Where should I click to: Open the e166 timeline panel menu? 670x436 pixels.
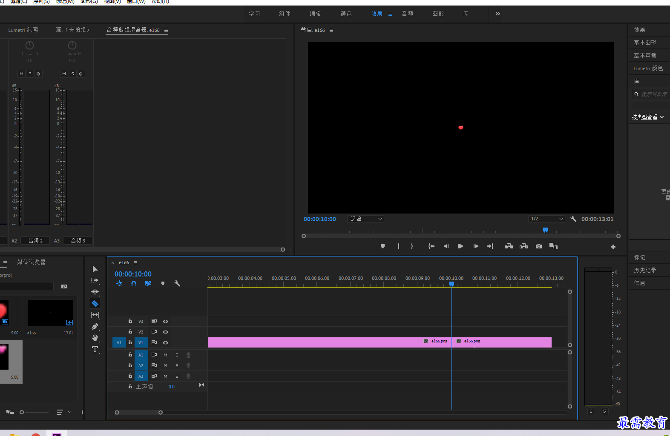[135, 262]
